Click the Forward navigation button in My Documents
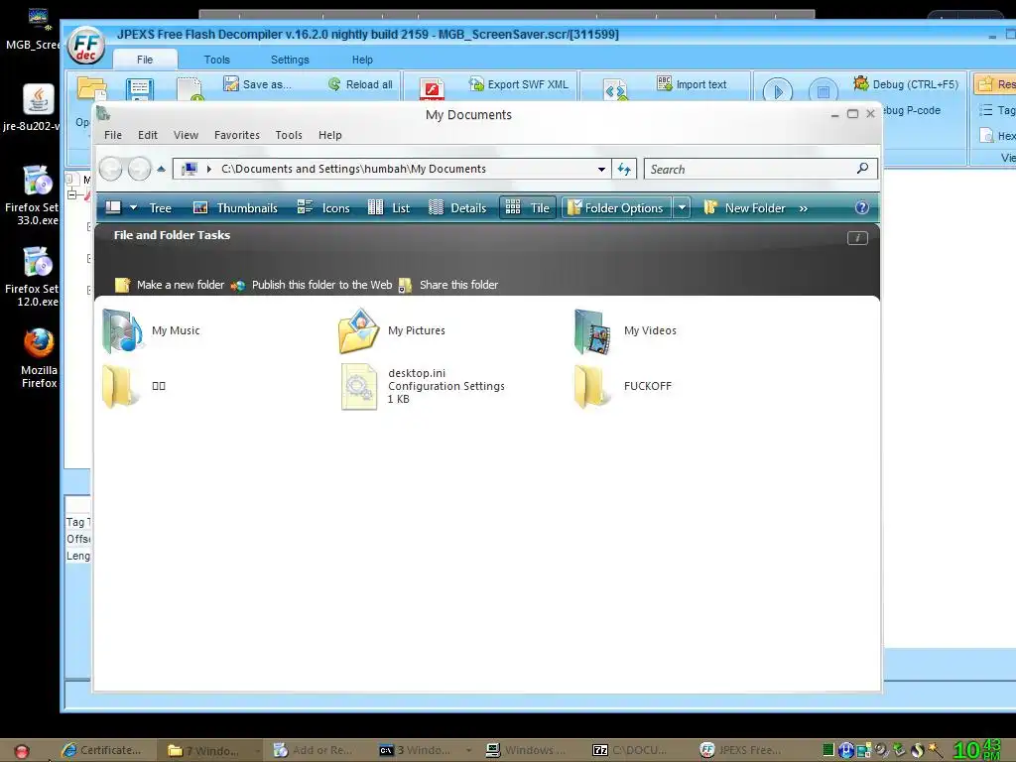Screen dimensions: 1016x762 (x=139, y=169)
